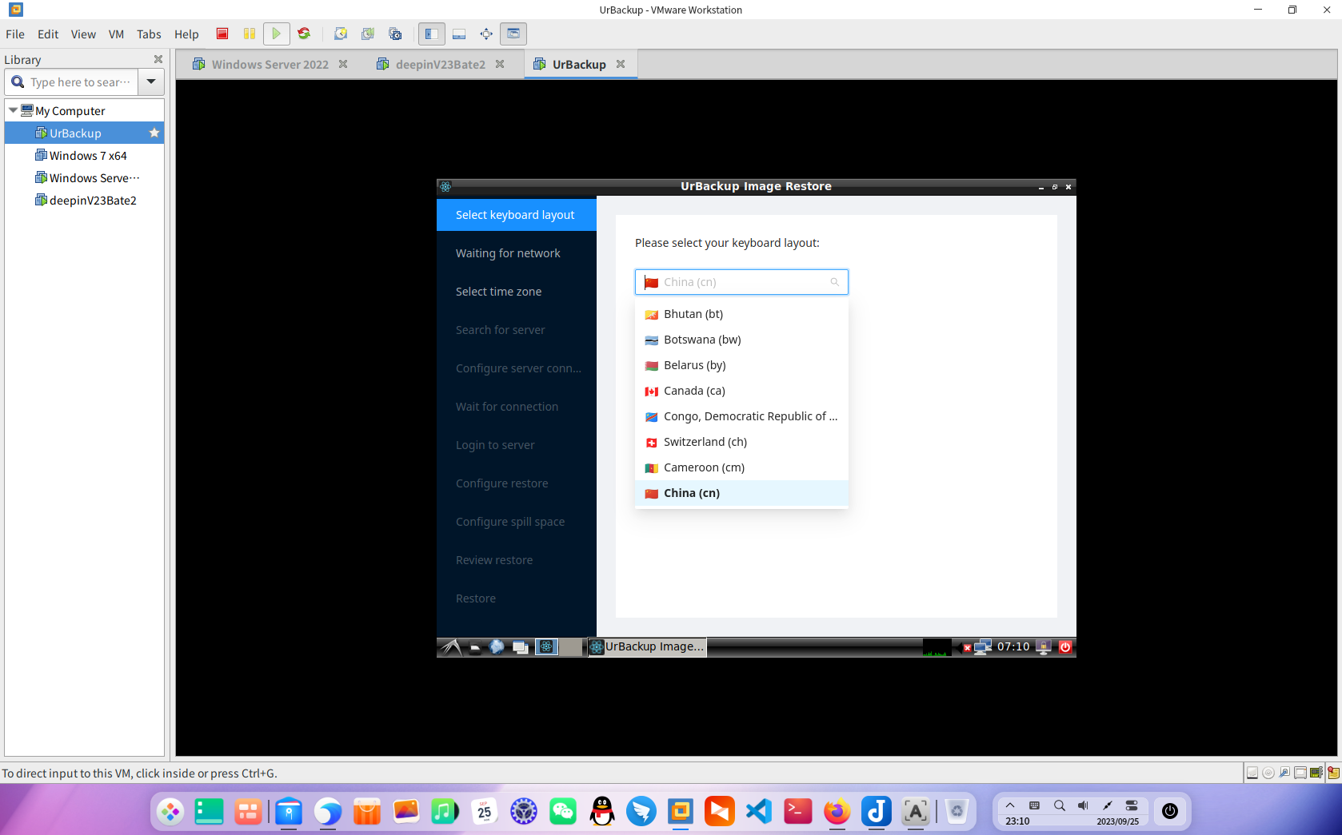This screenshot has height=835, width=1342.
Task: Toggle the Show Library sidebar icon
Action: 431,34
